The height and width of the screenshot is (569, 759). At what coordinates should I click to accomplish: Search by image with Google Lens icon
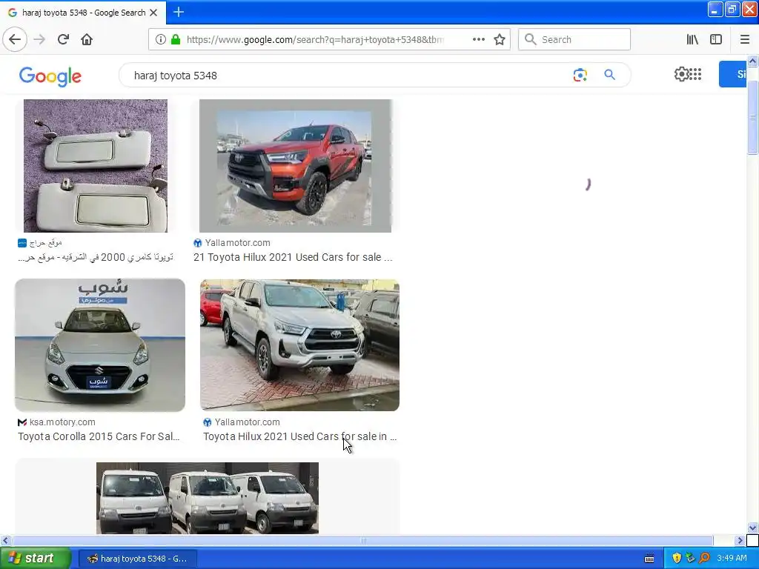(x=580, y=75)
